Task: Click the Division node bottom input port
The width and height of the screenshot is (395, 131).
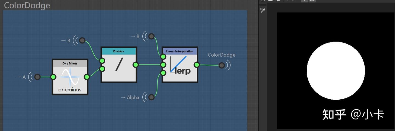Action: pos(102,69)
